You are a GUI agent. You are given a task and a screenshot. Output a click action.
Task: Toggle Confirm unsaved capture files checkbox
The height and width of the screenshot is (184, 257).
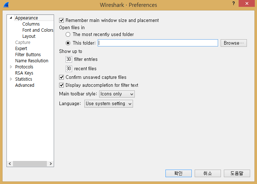coord(62,77)
